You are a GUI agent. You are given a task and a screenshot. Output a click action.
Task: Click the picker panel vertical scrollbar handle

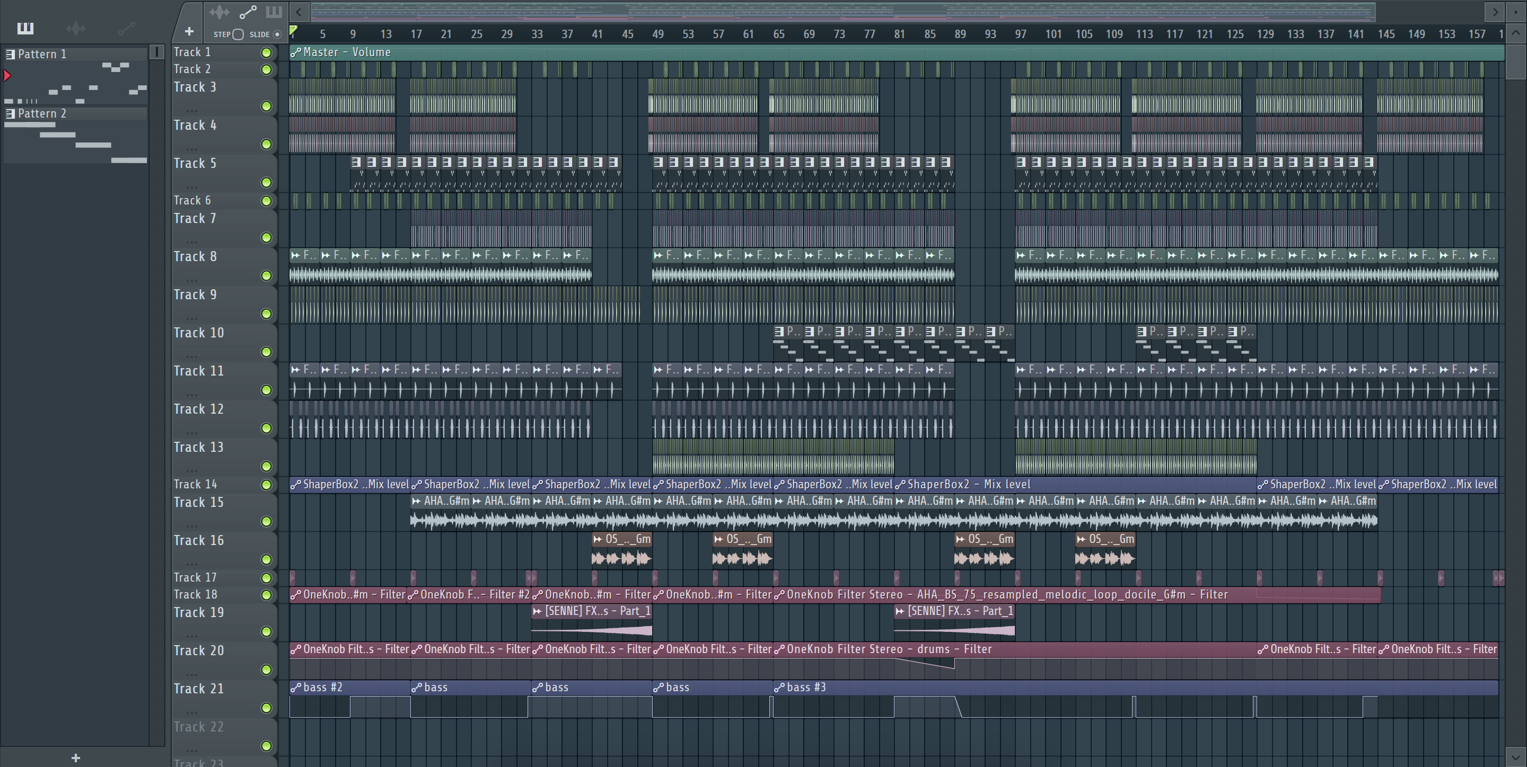pyautogui.click(x=157, y=52)
